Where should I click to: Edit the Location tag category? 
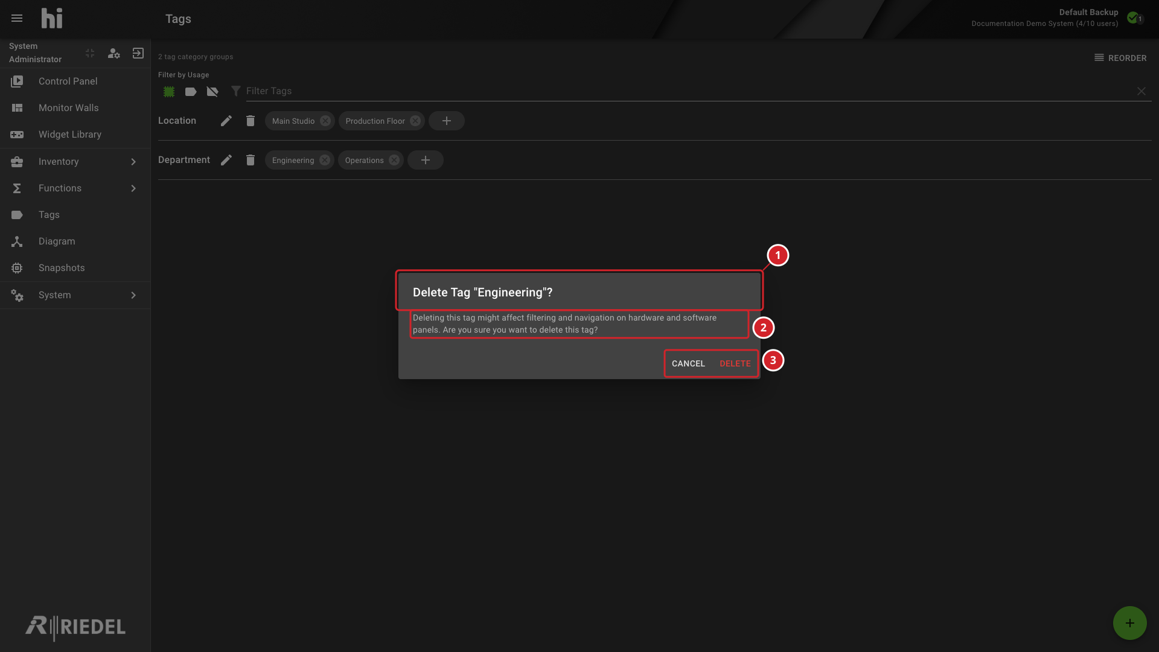pos(226,121)
